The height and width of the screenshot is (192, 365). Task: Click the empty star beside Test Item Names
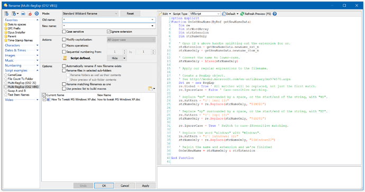coord(6,94)
